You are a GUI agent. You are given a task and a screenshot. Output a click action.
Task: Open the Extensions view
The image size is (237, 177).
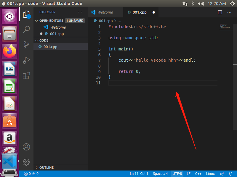[26, 76]
